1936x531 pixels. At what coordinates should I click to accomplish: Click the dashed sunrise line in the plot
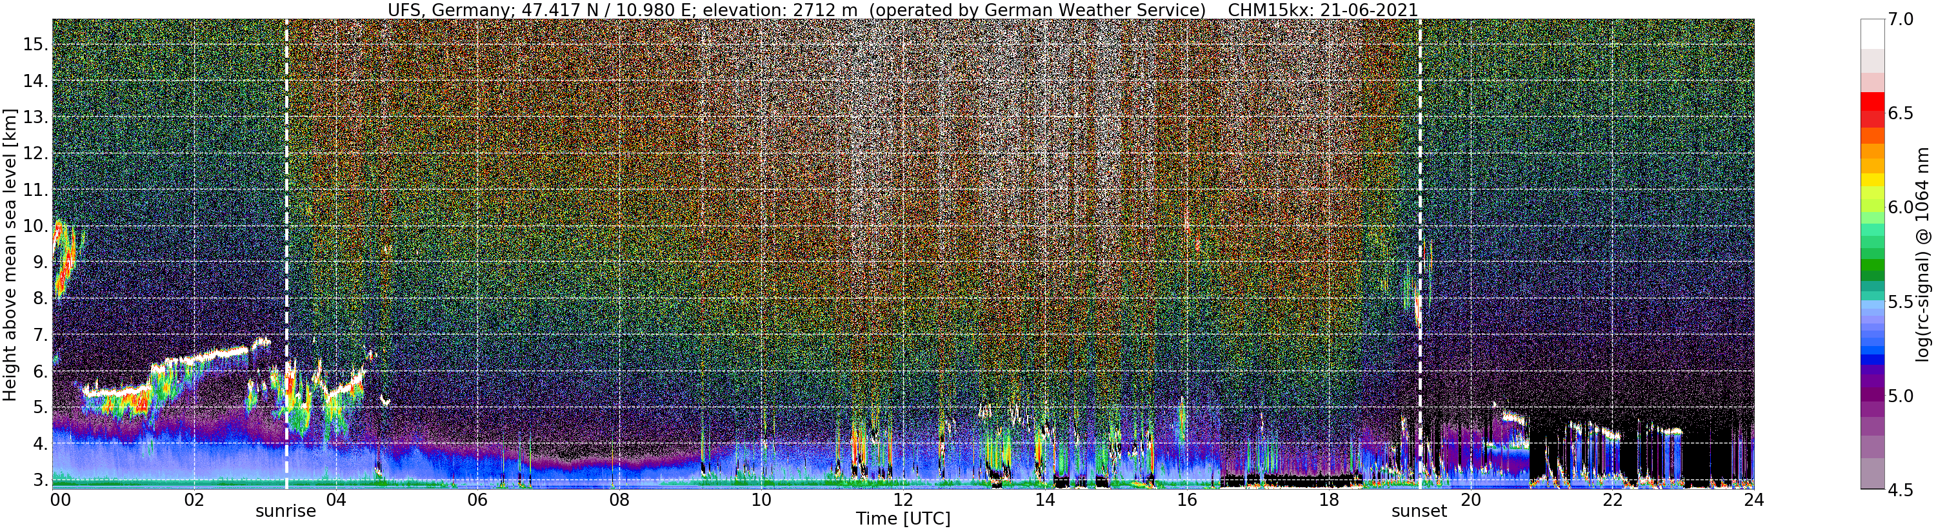tap(286, 254)
